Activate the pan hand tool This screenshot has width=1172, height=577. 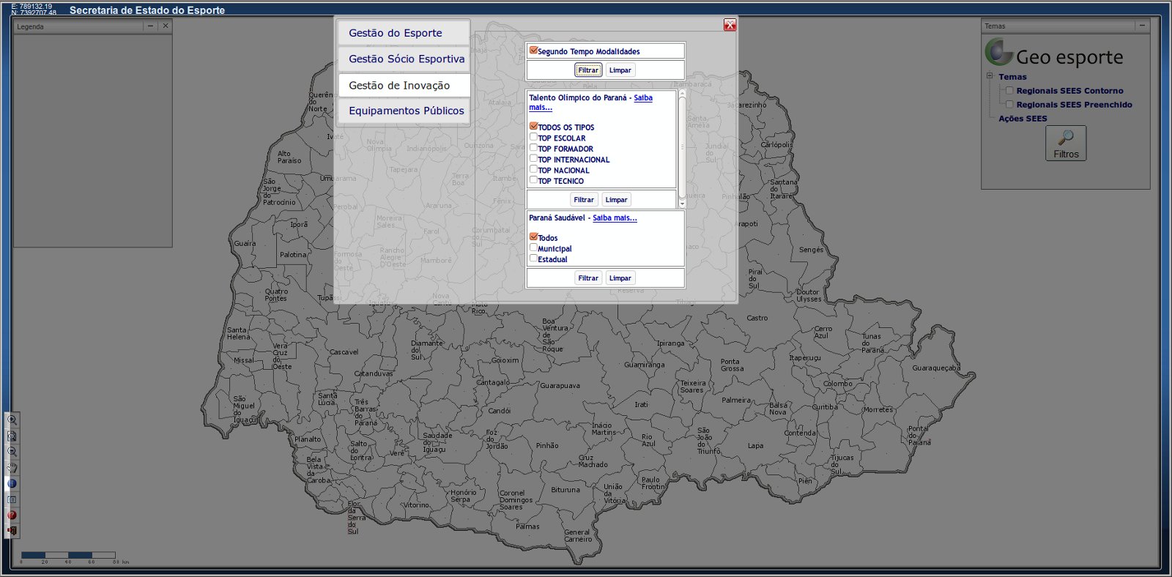12,468
